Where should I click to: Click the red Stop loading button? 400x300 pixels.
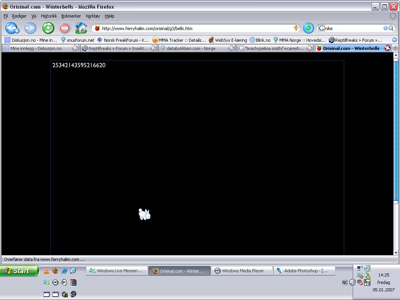point(65,28)
